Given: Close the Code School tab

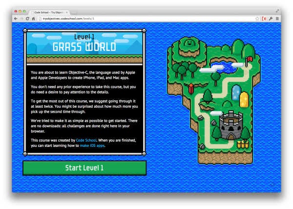Looking at the screenshot, I should point(67,12).
